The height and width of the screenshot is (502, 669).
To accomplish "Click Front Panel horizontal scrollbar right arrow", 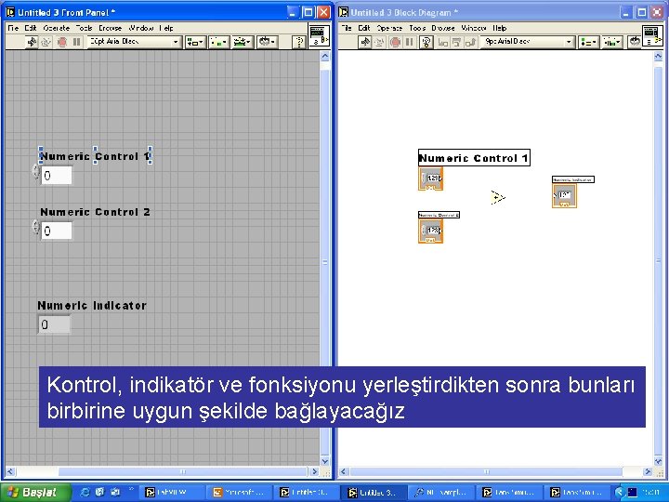I will [x=314, y=471].
